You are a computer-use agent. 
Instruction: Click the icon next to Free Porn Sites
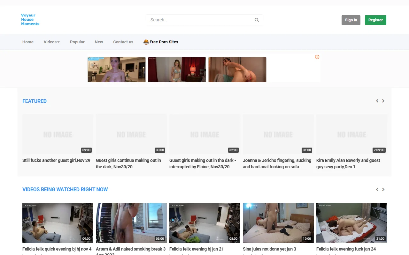click(x=146, y=42)
